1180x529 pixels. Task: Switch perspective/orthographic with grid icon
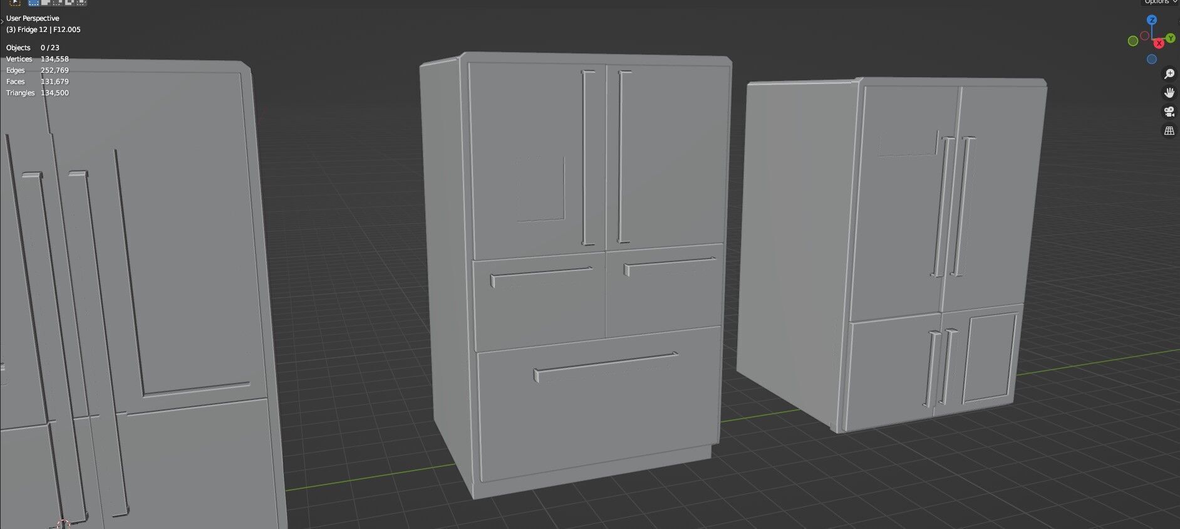tap(1169, 131)
